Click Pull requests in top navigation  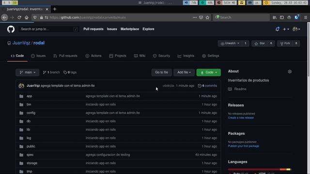93,29
